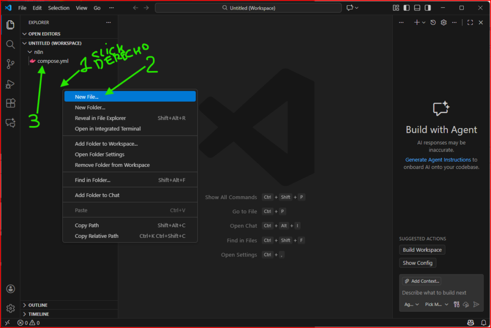Open notifications bell in status bar
This screenshot has width=491, height=328.
point(483,323)
